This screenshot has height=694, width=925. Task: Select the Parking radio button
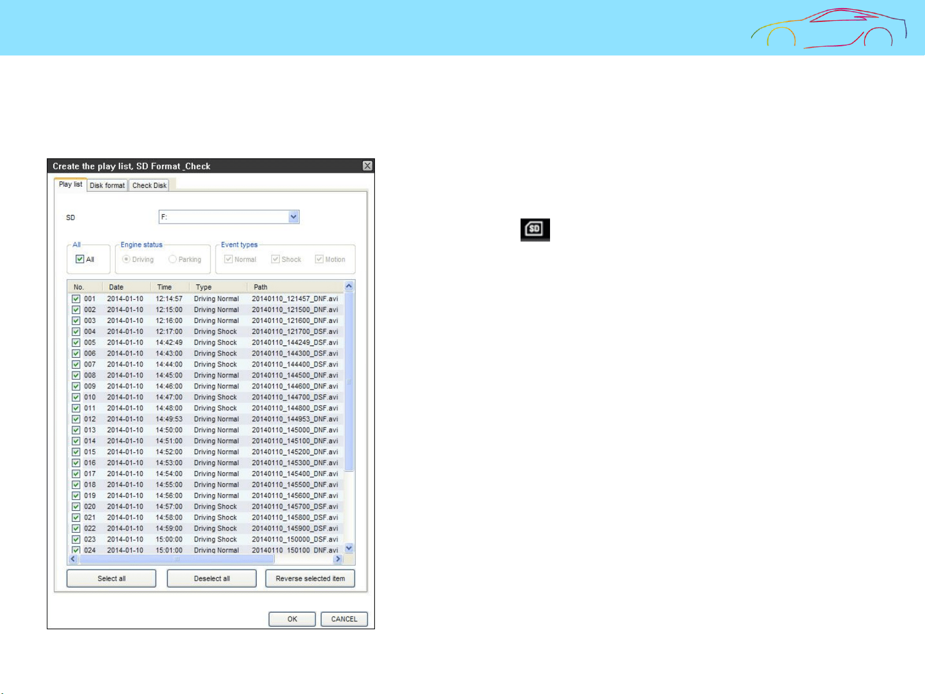pyautogui.click(x=172, y=259)
